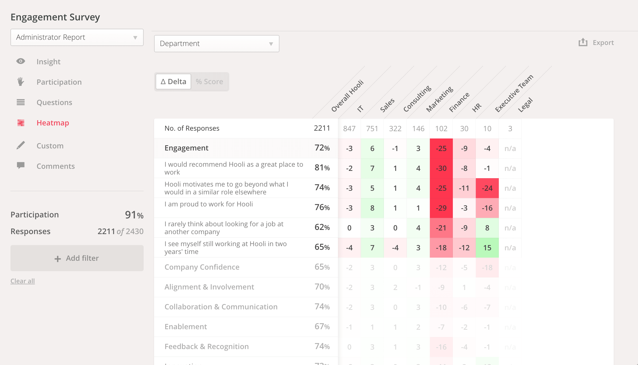The height and width of the screenshot is (365, 638).
Task: Click the Participation icon in sidebar
Action: [21, 82]
